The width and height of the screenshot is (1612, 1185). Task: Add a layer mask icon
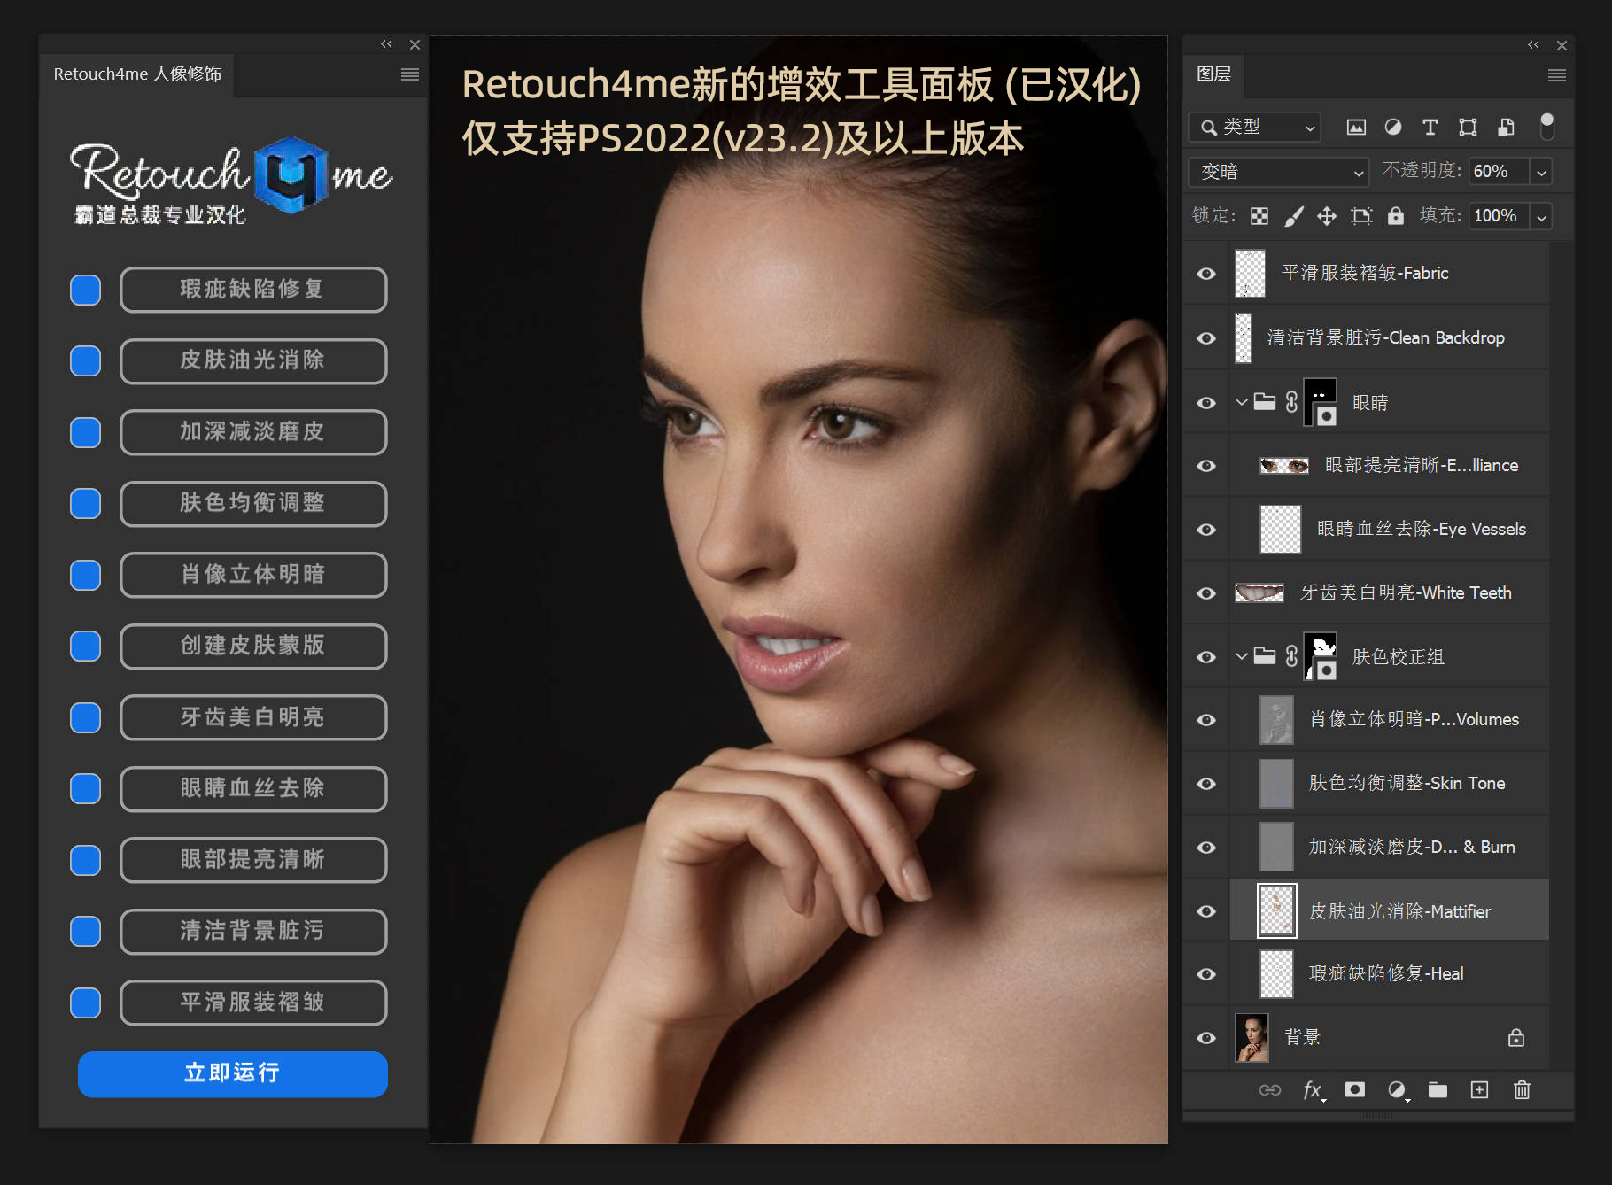[1355, 1089]
